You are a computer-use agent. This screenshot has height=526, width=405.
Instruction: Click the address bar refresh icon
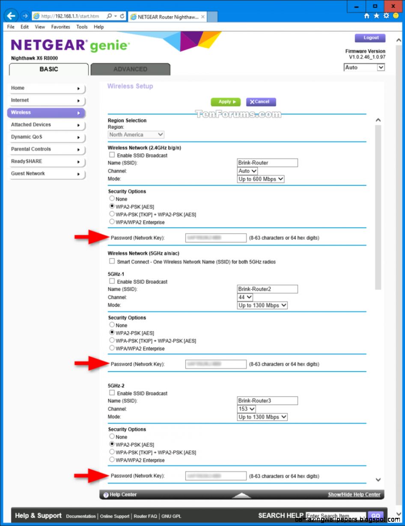pyautogui.click(x=122, y=16)
